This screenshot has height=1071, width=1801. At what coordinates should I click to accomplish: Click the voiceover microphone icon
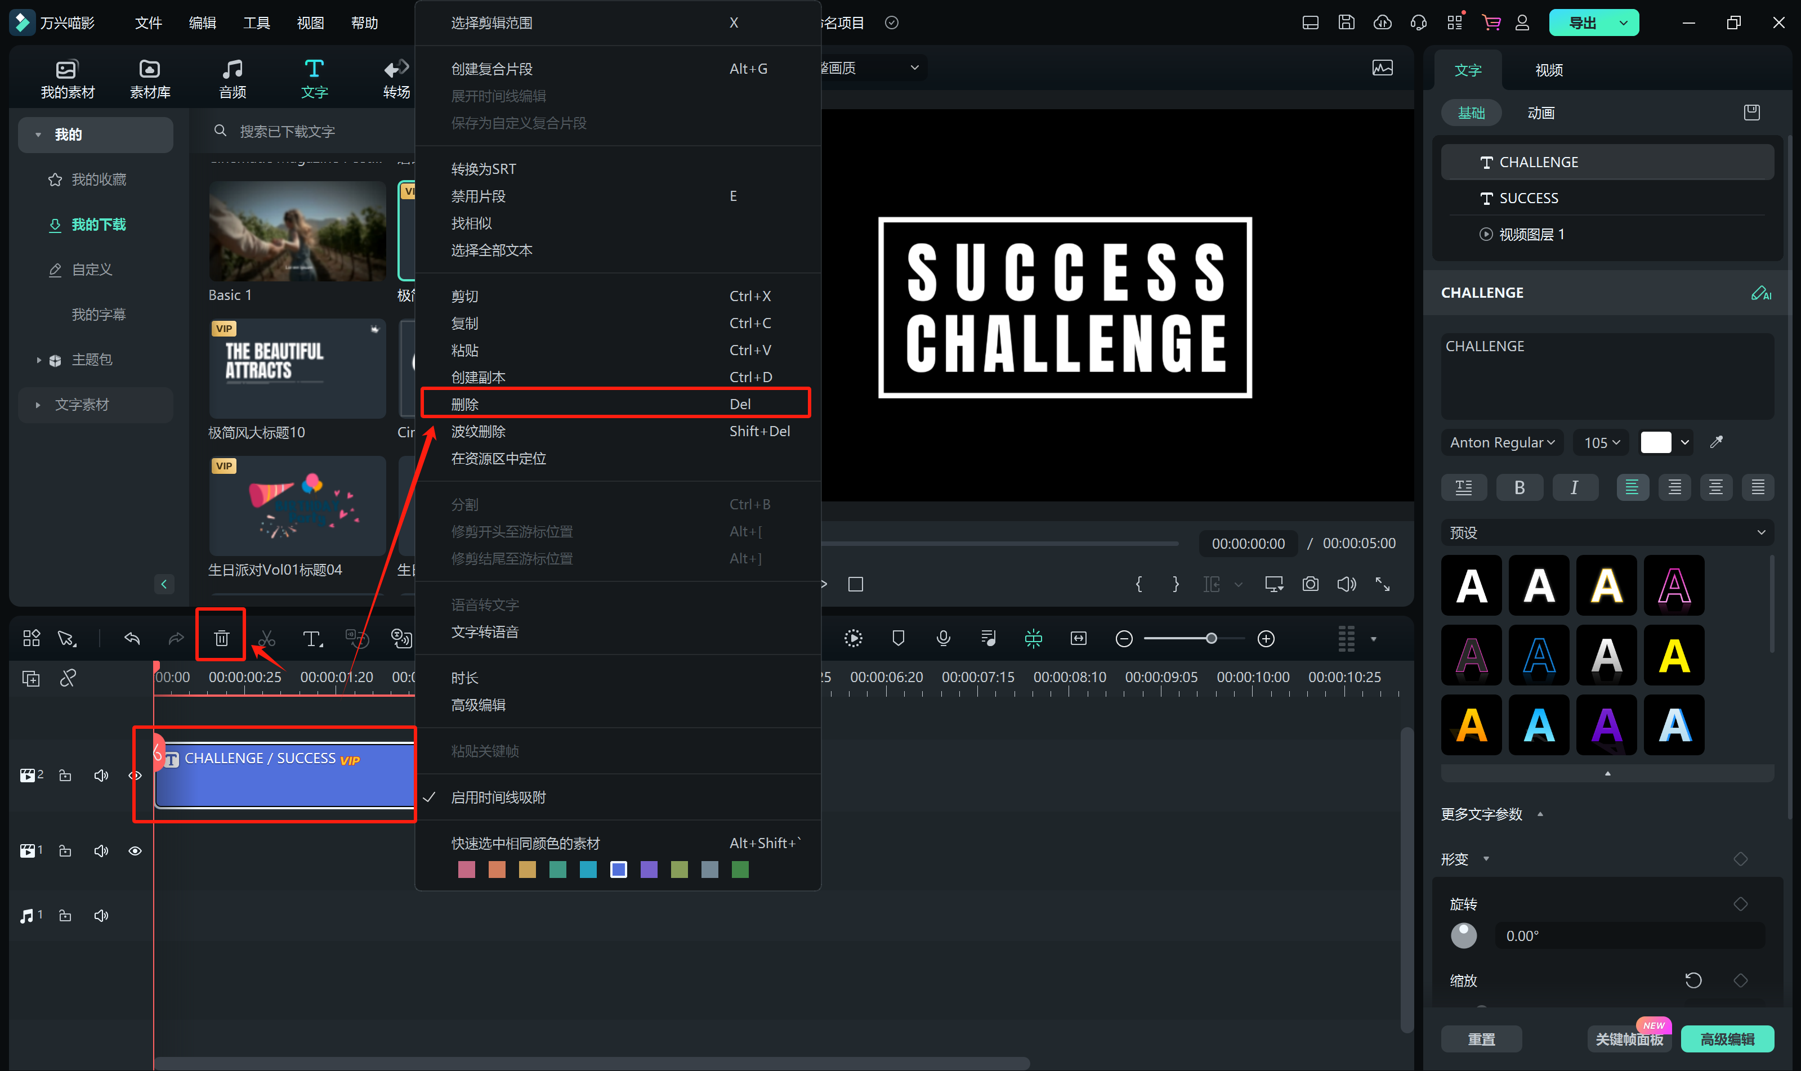coord(943,638)
